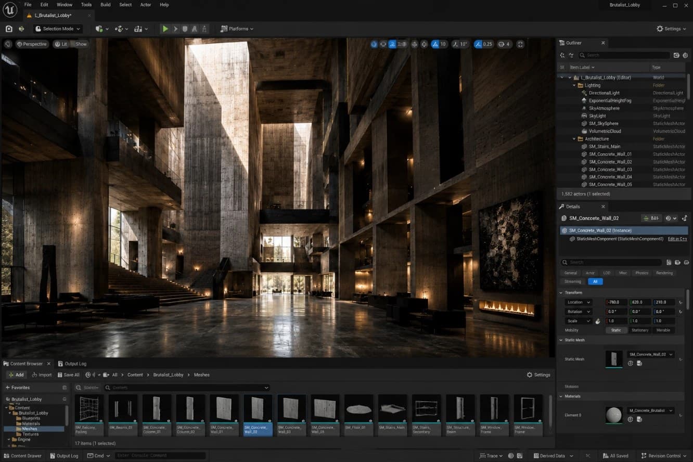Open the content browse icon beside Save
This screenshot has height=462, width=693.
click(x=21, y=29)
